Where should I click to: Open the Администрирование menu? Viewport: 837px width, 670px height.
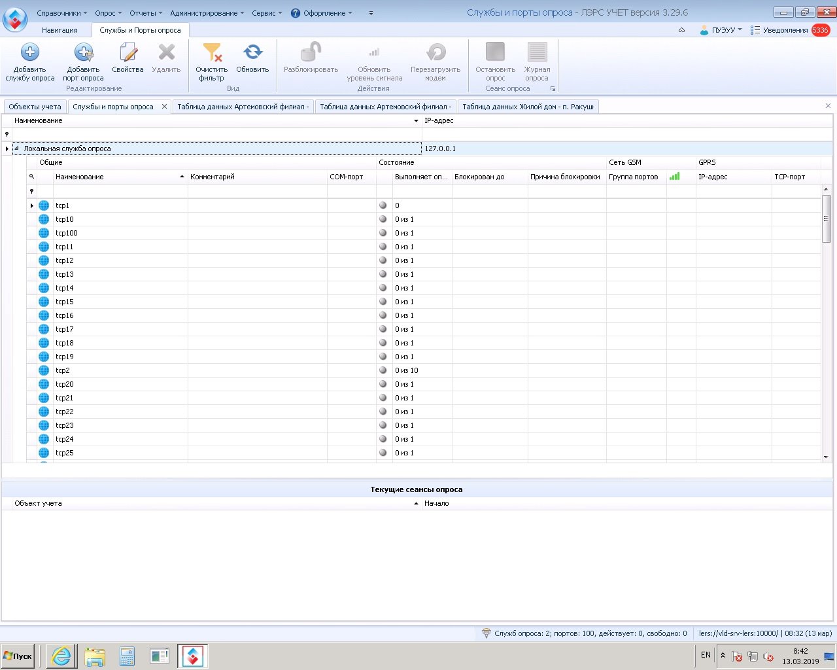click(x=207, y=13)
